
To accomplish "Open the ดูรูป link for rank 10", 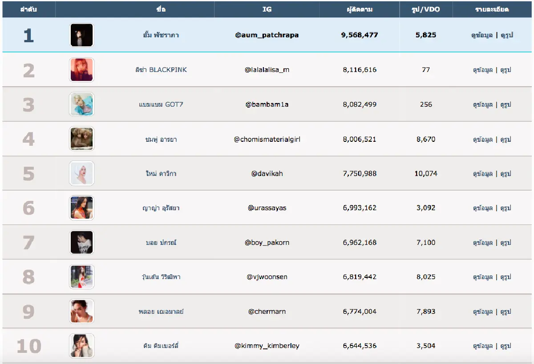I will tap(506, 346).
